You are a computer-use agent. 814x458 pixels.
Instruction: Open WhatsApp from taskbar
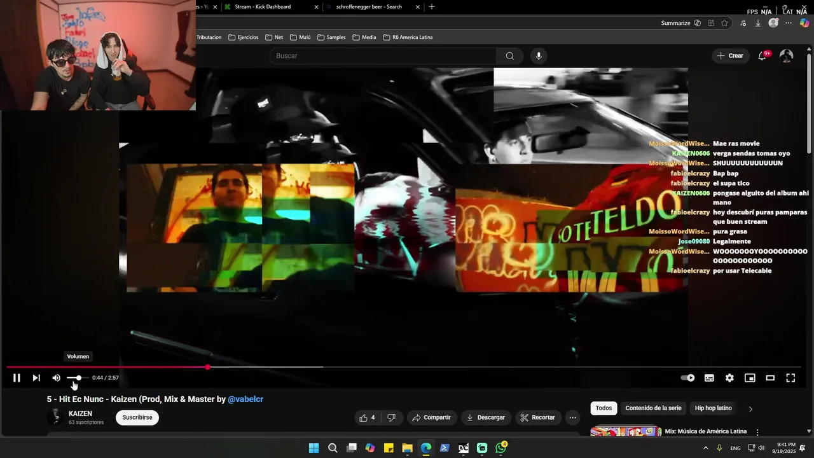click(501, 448)
